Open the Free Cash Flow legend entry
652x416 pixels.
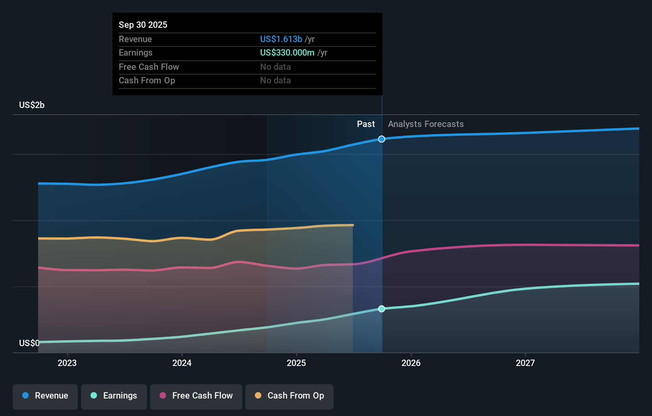196,396
